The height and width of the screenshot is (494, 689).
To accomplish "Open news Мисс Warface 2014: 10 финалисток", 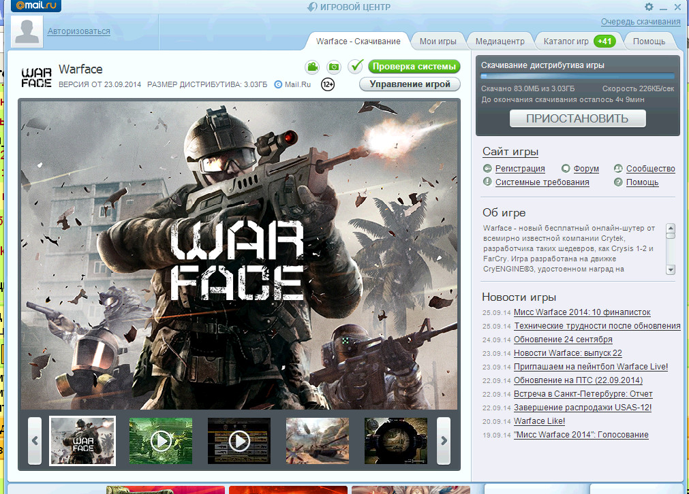I will click(x=582, y=312).
